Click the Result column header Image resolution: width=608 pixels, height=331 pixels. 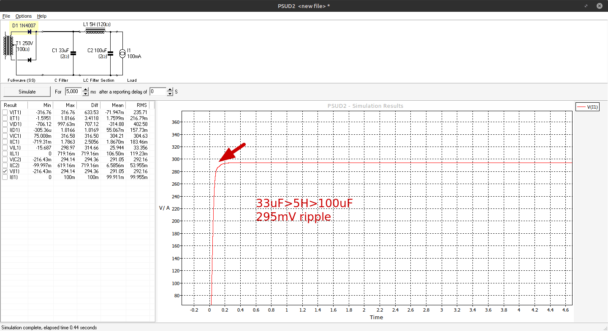14,105
